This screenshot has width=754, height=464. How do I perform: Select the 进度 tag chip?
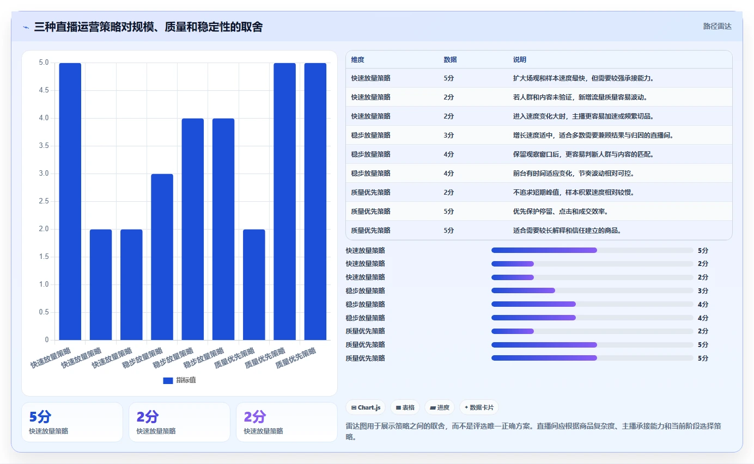coord(440,407)
